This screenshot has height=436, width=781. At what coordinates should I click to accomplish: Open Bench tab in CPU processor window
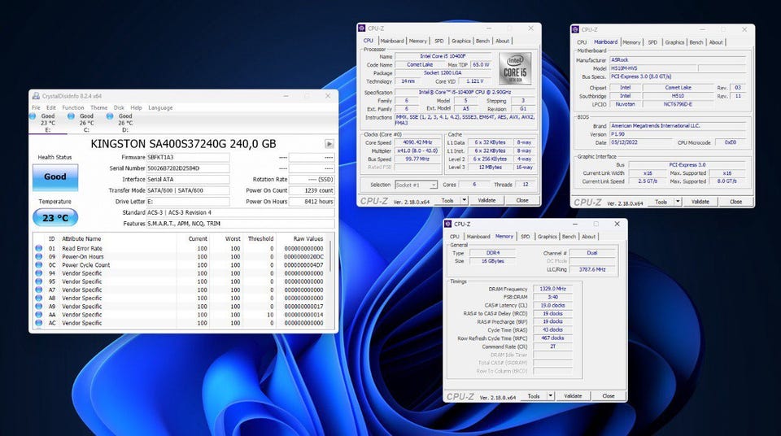[x=482, y=41]
